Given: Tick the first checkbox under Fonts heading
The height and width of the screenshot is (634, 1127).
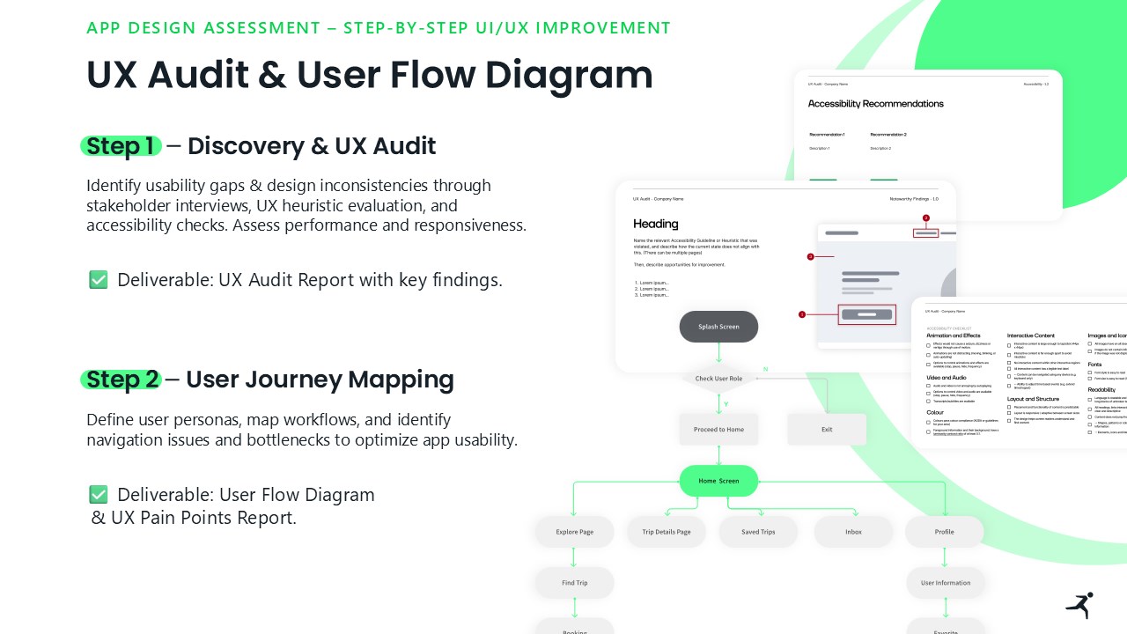Looking at the screenshot, I should tap(1090, 372).
